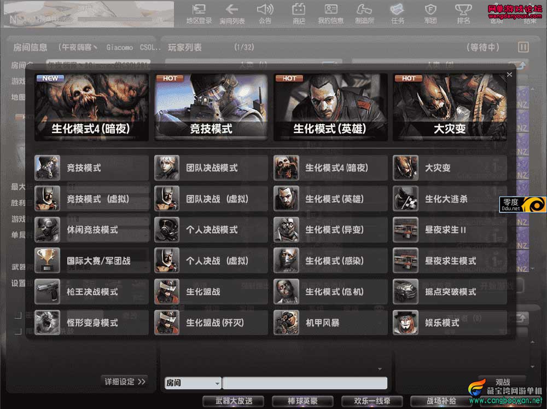The width and height of the screenshot is (547, 409).
Task: Click the gas mask icon for 个人决战模式
Action: click(x=167, y=229)
